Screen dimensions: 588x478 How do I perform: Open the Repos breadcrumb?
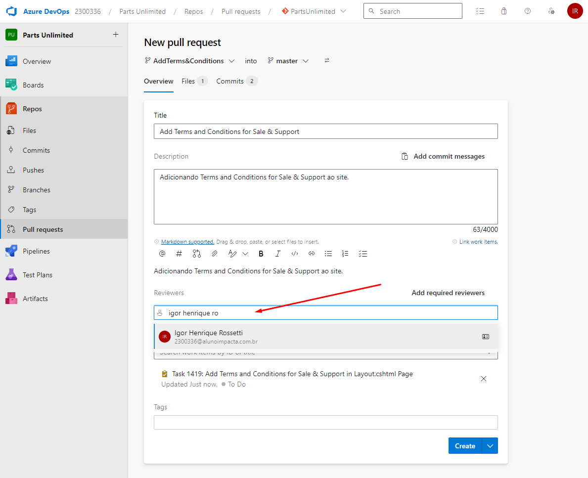click(x=193, y=11)
